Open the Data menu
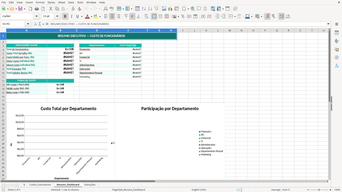 pos(71,2)
